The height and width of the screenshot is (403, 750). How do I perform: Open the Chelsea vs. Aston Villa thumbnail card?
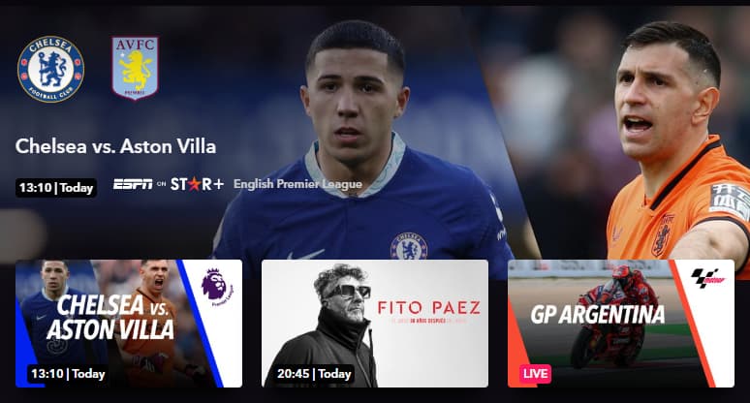tap(129, 324)
